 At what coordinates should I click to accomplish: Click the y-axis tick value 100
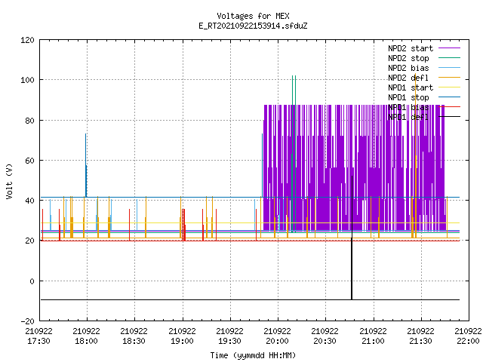[27, 80]
